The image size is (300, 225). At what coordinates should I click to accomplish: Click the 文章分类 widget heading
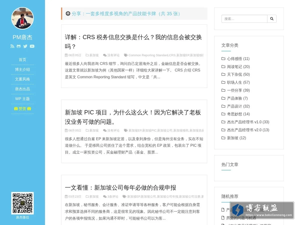point(230,45)
